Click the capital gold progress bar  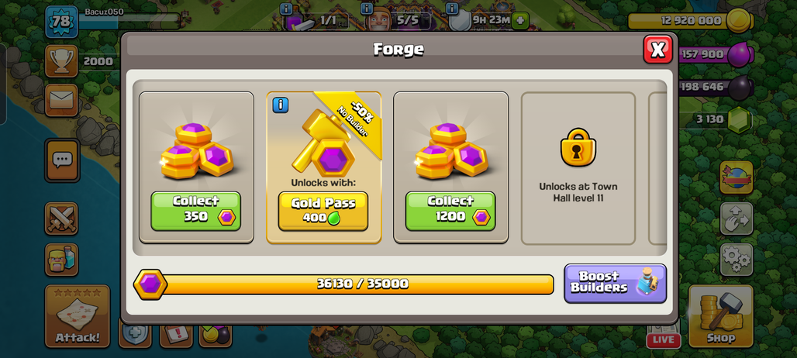343,284
